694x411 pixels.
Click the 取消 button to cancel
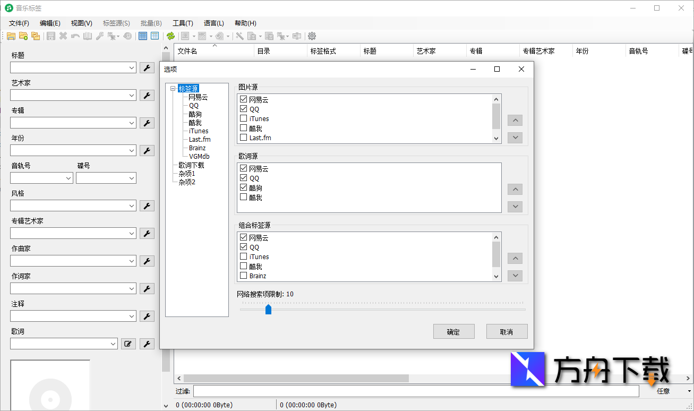pos(506,331)
